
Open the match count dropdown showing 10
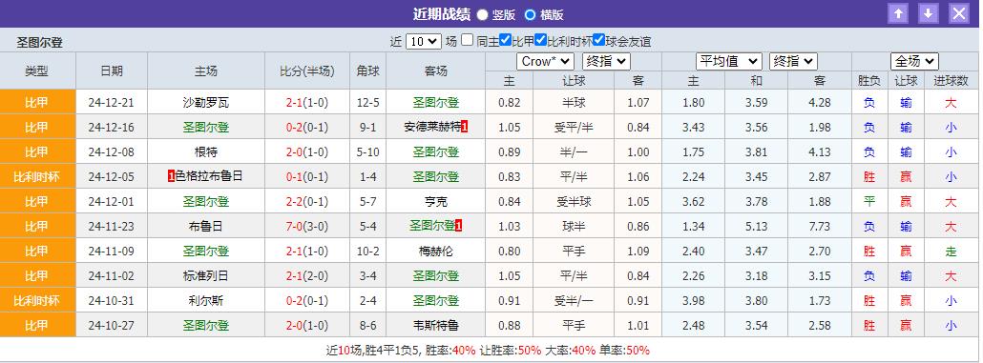point(424,41)
